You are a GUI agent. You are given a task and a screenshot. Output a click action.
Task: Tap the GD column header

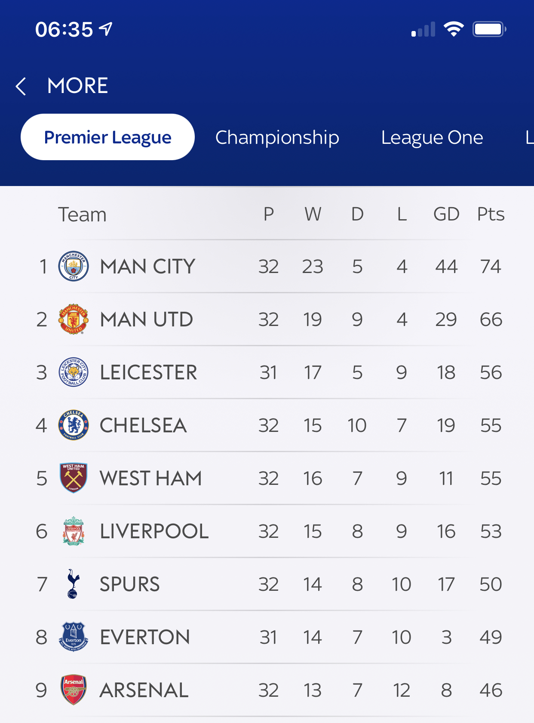pyautogui.click(x=446, y=214)
